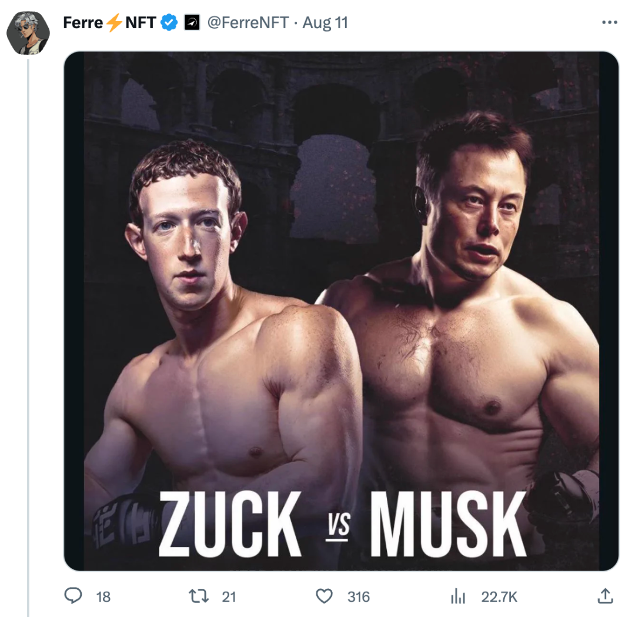
Task: Click the retweet count 21
Action: (x=229, y=597)
